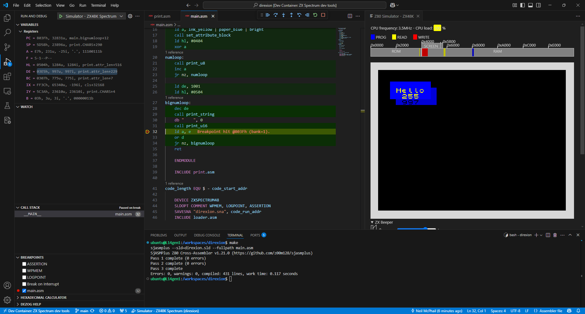585x314 pixels.
Task: Toggle secondary side bar layout icon
Action: pos(538,5)
